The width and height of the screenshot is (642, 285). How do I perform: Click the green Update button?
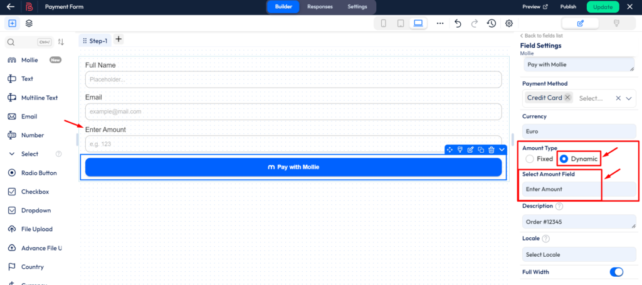603,7
